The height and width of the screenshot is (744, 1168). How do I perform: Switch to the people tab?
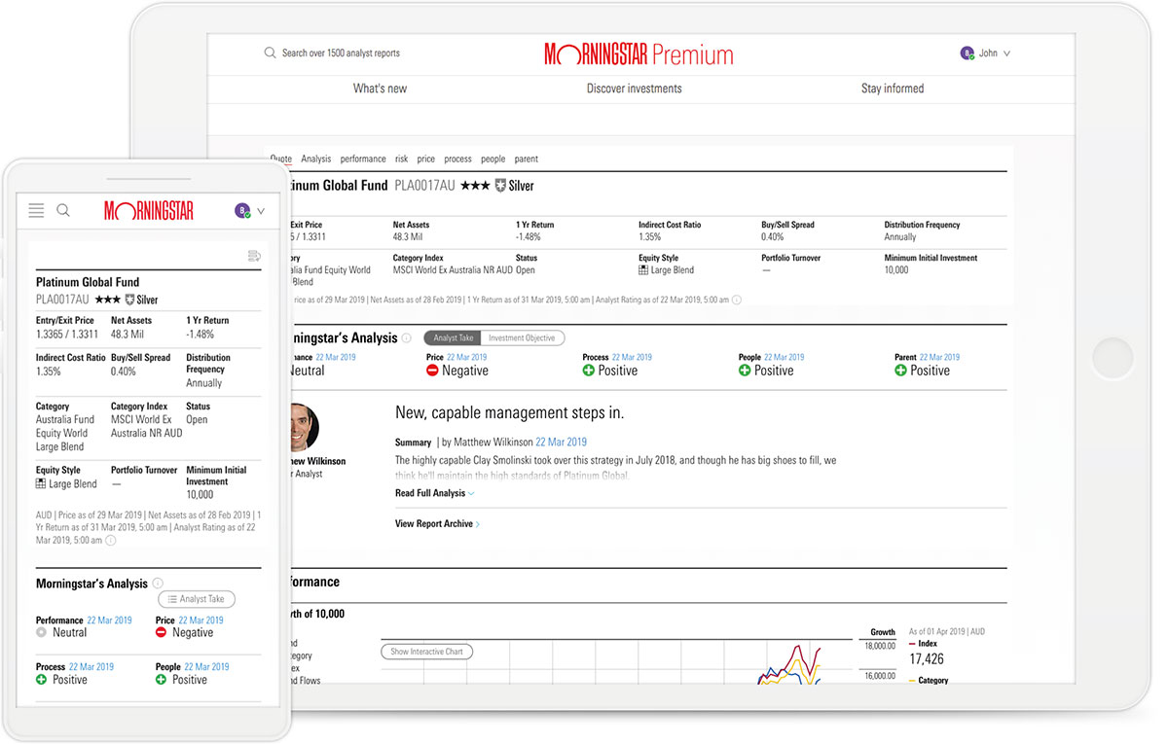tap(493, 159)
